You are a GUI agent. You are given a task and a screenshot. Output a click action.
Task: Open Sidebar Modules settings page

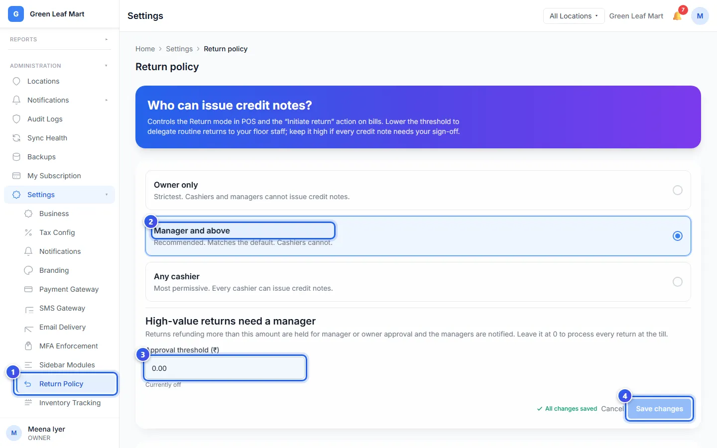65,365
